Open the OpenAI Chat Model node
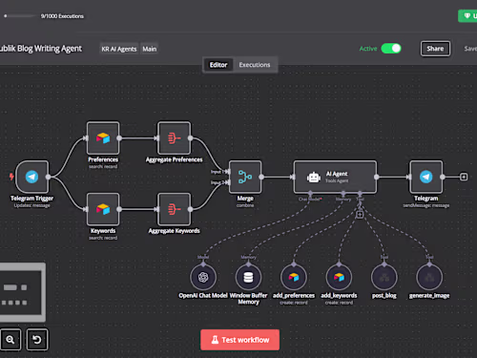Screen dimensions: 477x358 [203, 277]
